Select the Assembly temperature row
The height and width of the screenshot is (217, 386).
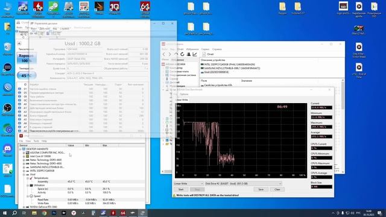pyautogui.click(x=82, y=181)
